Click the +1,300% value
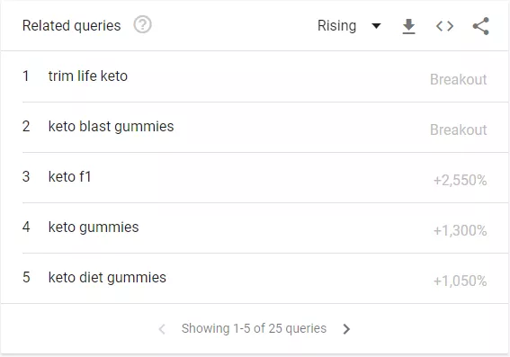Screen dimensions: 510x357 click(460, 230)
